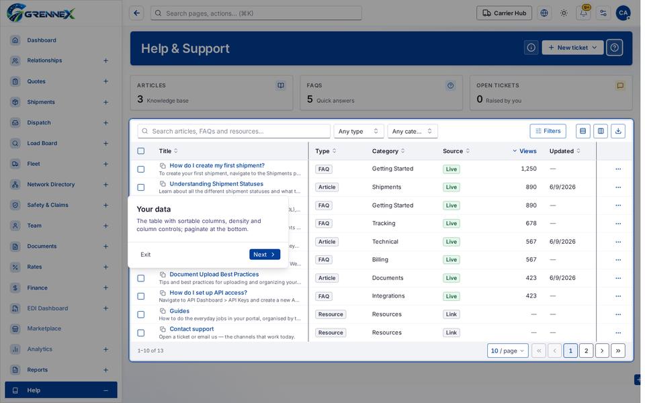Screen dimensions: 645x403
Task: Check the row for How do I create my first shipment
Action: (x=140, y=169)
